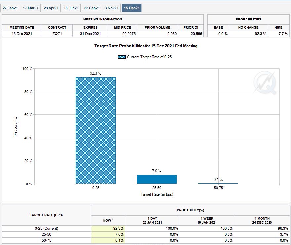Click the MID PRICE column header
291x245 pixels.
pyautogui.click(x=123, y=27)
